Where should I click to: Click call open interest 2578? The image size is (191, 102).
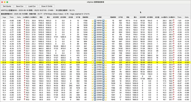coord(78,97)
